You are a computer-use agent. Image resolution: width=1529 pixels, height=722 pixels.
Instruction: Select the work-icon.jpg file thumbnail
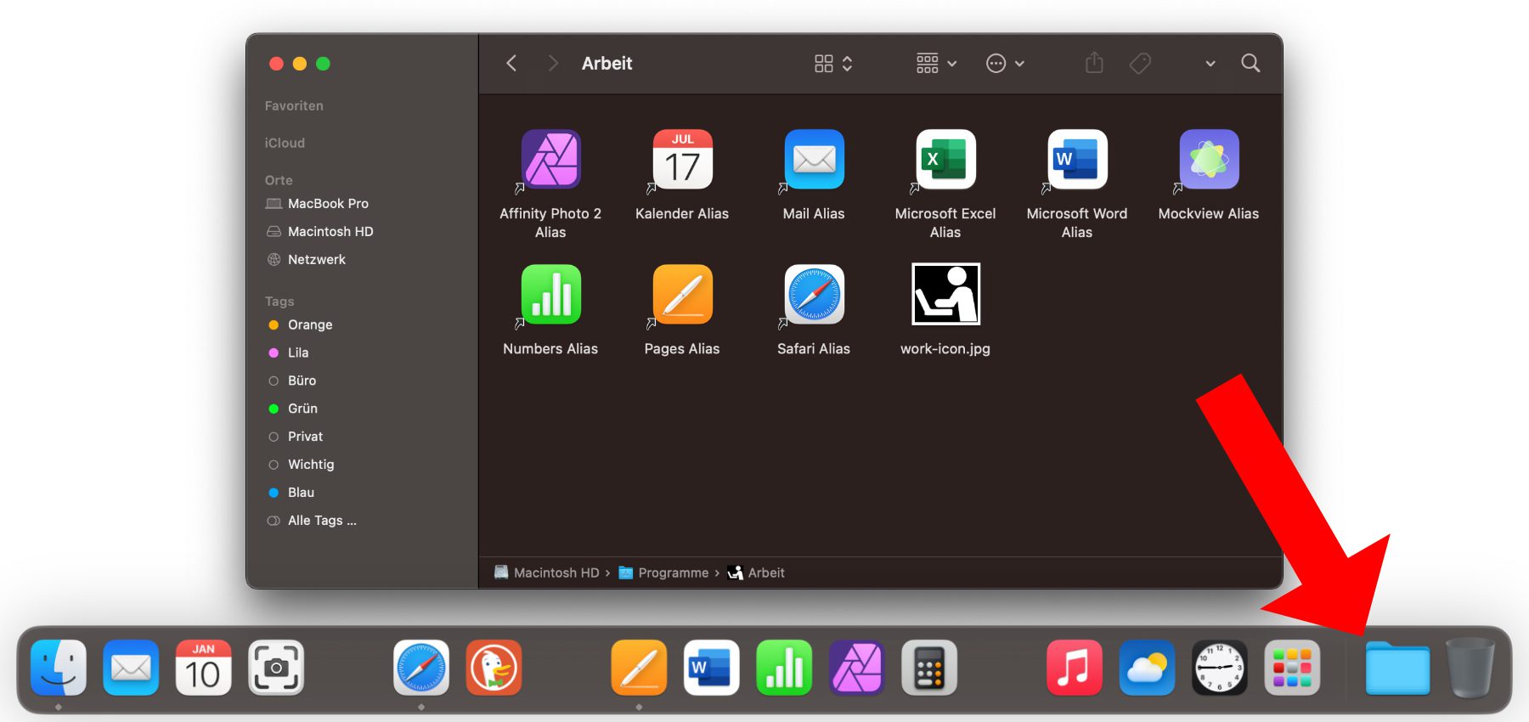pyautogui.click(x=945, y=294)
